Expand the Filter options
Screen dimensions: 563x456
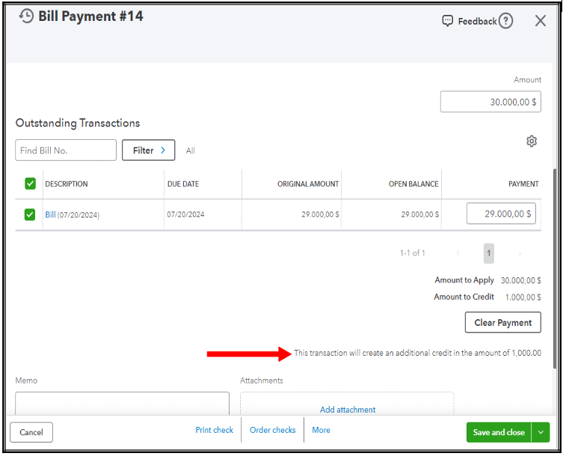coord(148,150)
